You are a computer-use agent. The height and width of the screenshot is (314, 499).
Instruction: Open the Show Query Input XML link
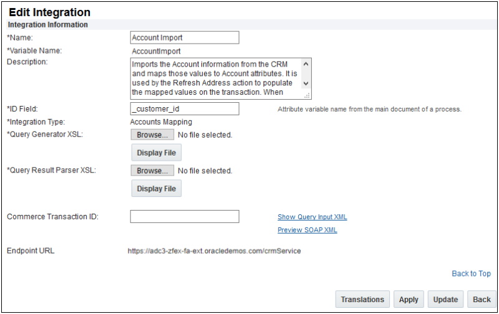pos(312,217)
